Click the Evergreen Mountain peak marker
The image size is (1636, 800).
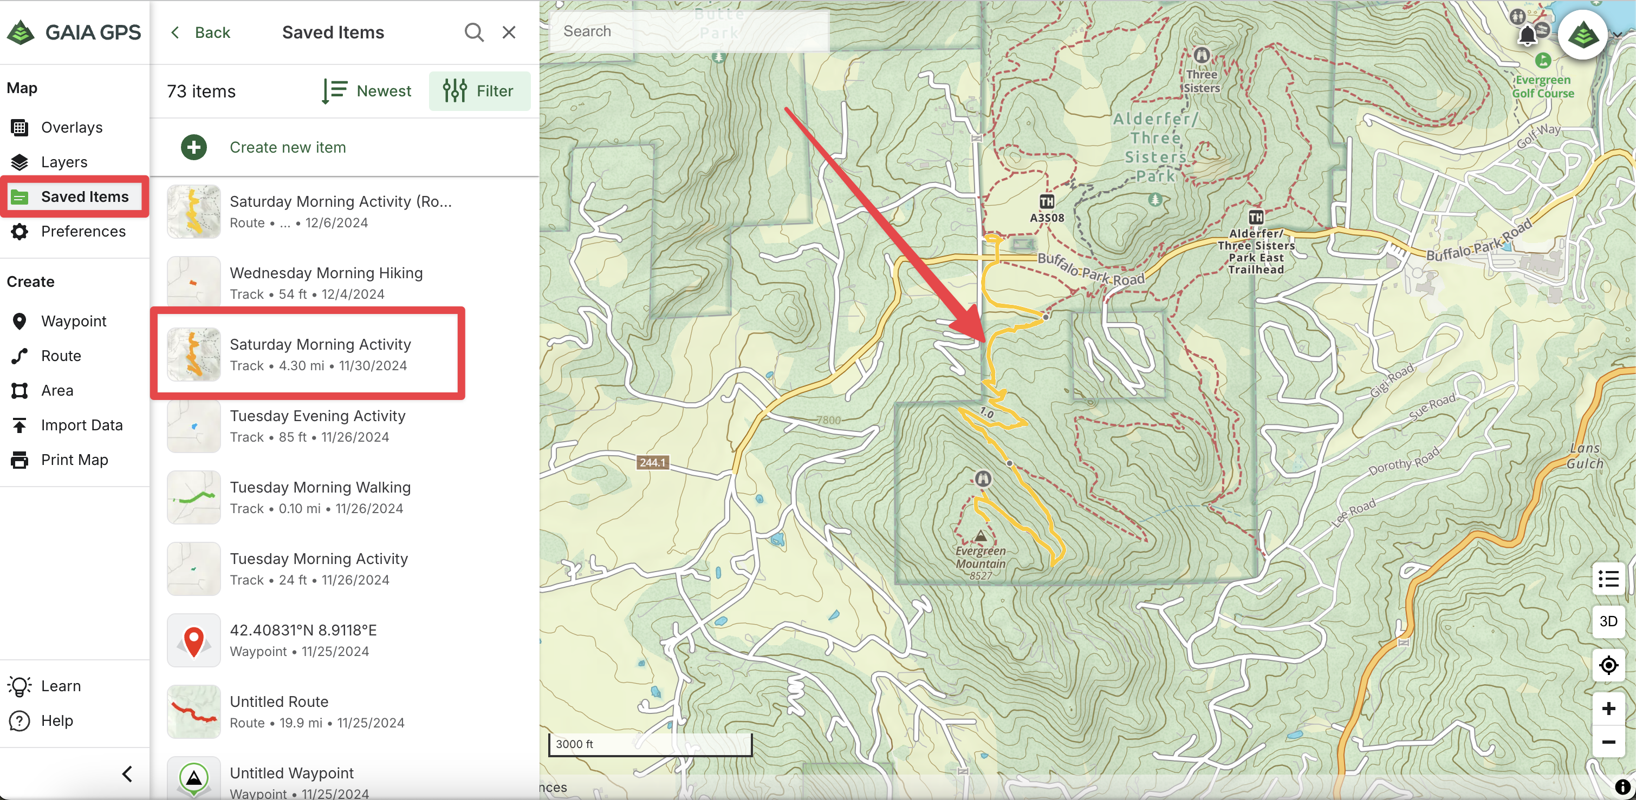click(981, 536)
